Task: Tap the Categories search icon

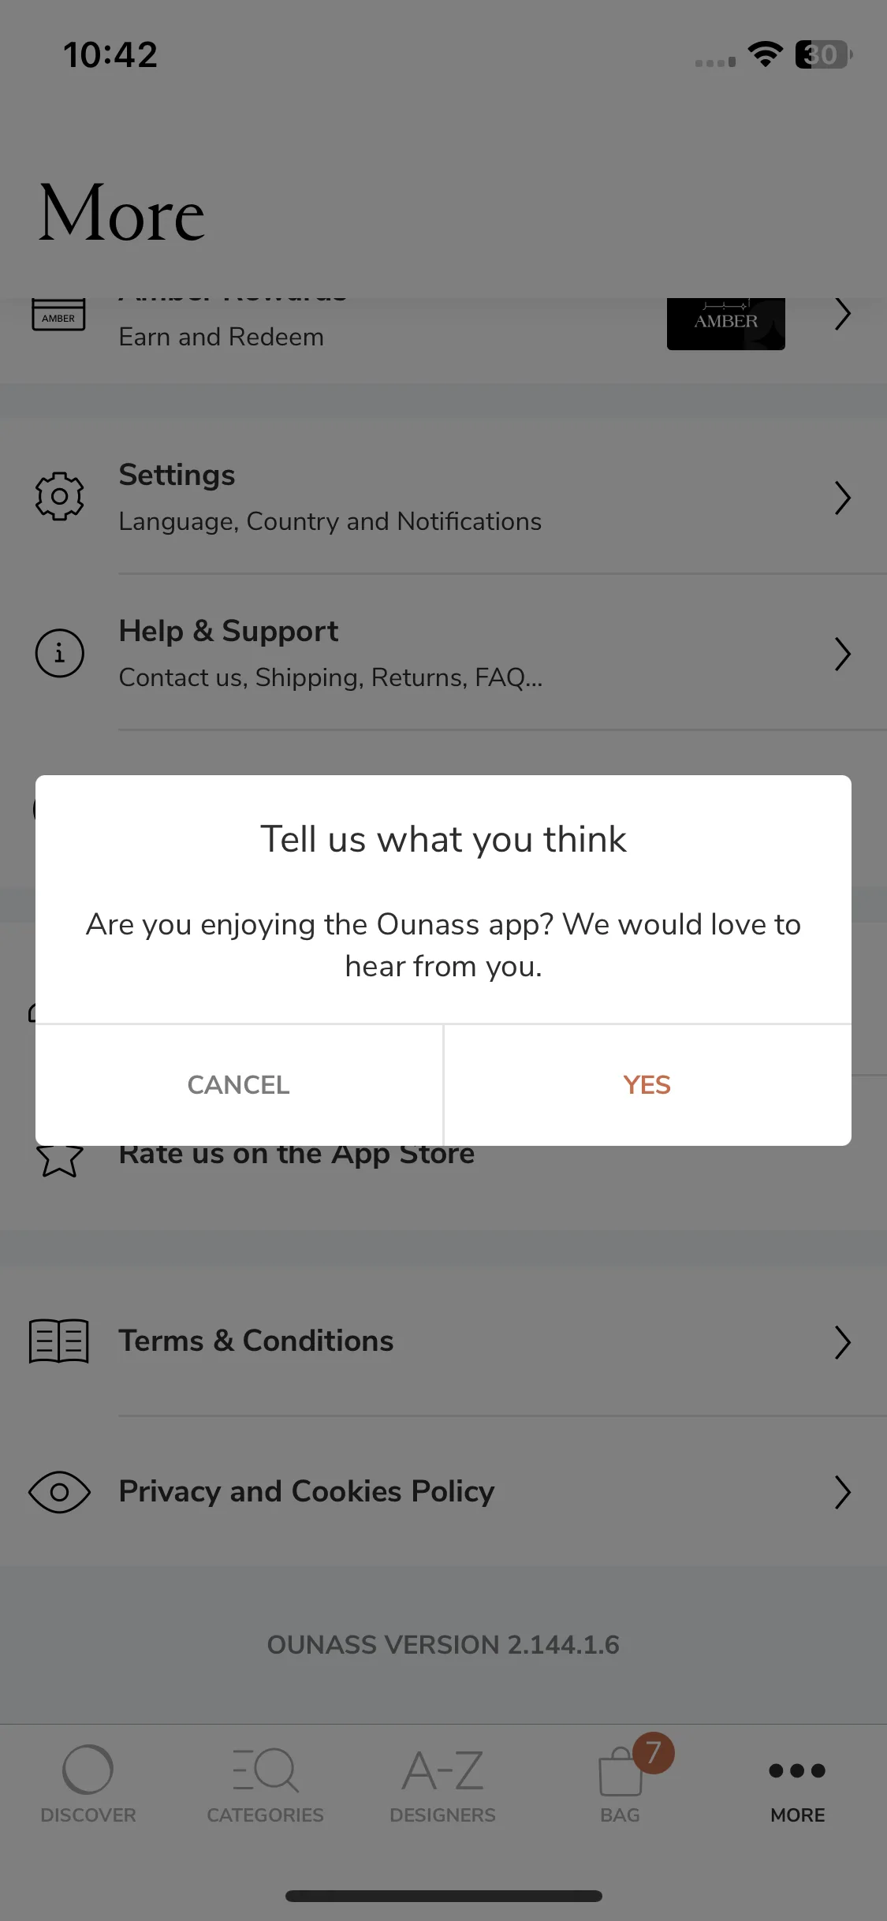Action: pyautogui.click(x=266, y=1770)
